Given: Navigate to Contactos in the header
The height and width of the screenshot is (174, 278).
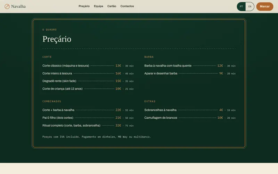Looking at the screenshot, I should pos(127,6).
